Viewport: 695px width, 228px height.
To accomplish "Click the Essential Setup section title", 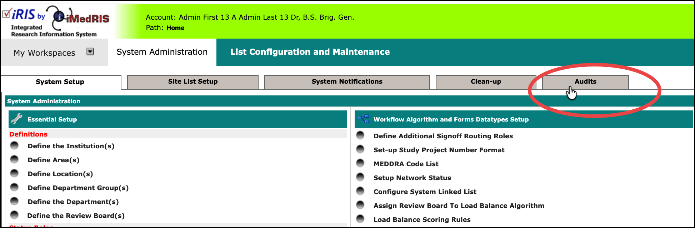I will tap(52, 119).
